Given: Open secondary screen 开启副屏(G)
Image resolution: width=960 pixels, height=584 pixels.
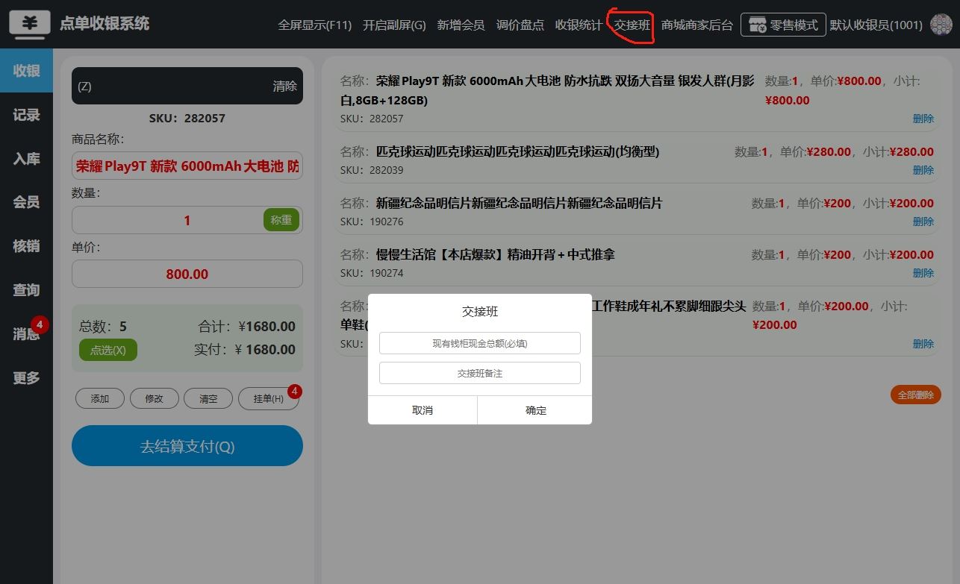Looking at the screenshot, I should click(x=394, y=25).
